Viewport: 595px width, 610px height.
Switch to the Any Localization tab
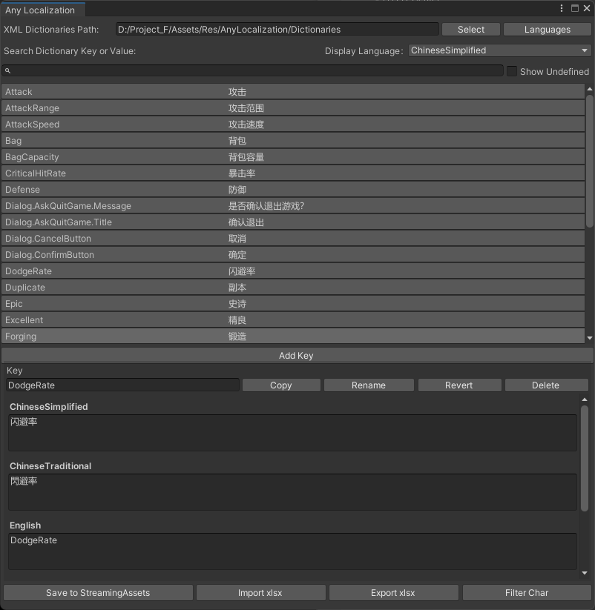41,10
